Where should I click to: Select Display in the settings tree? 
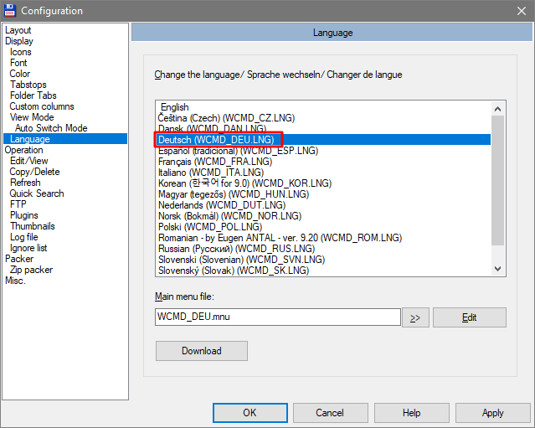tap(19, 41)
